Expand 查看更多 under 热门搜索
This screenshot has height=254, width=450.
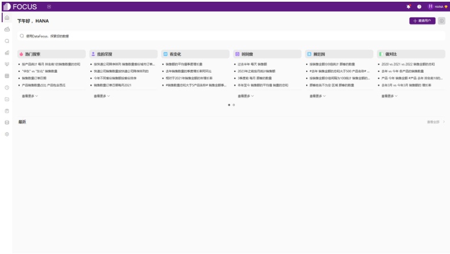coord(30,96)
